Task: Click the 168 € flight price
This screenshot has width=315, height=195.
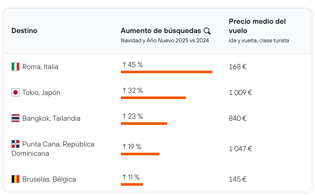Action: tap(238, 67)
